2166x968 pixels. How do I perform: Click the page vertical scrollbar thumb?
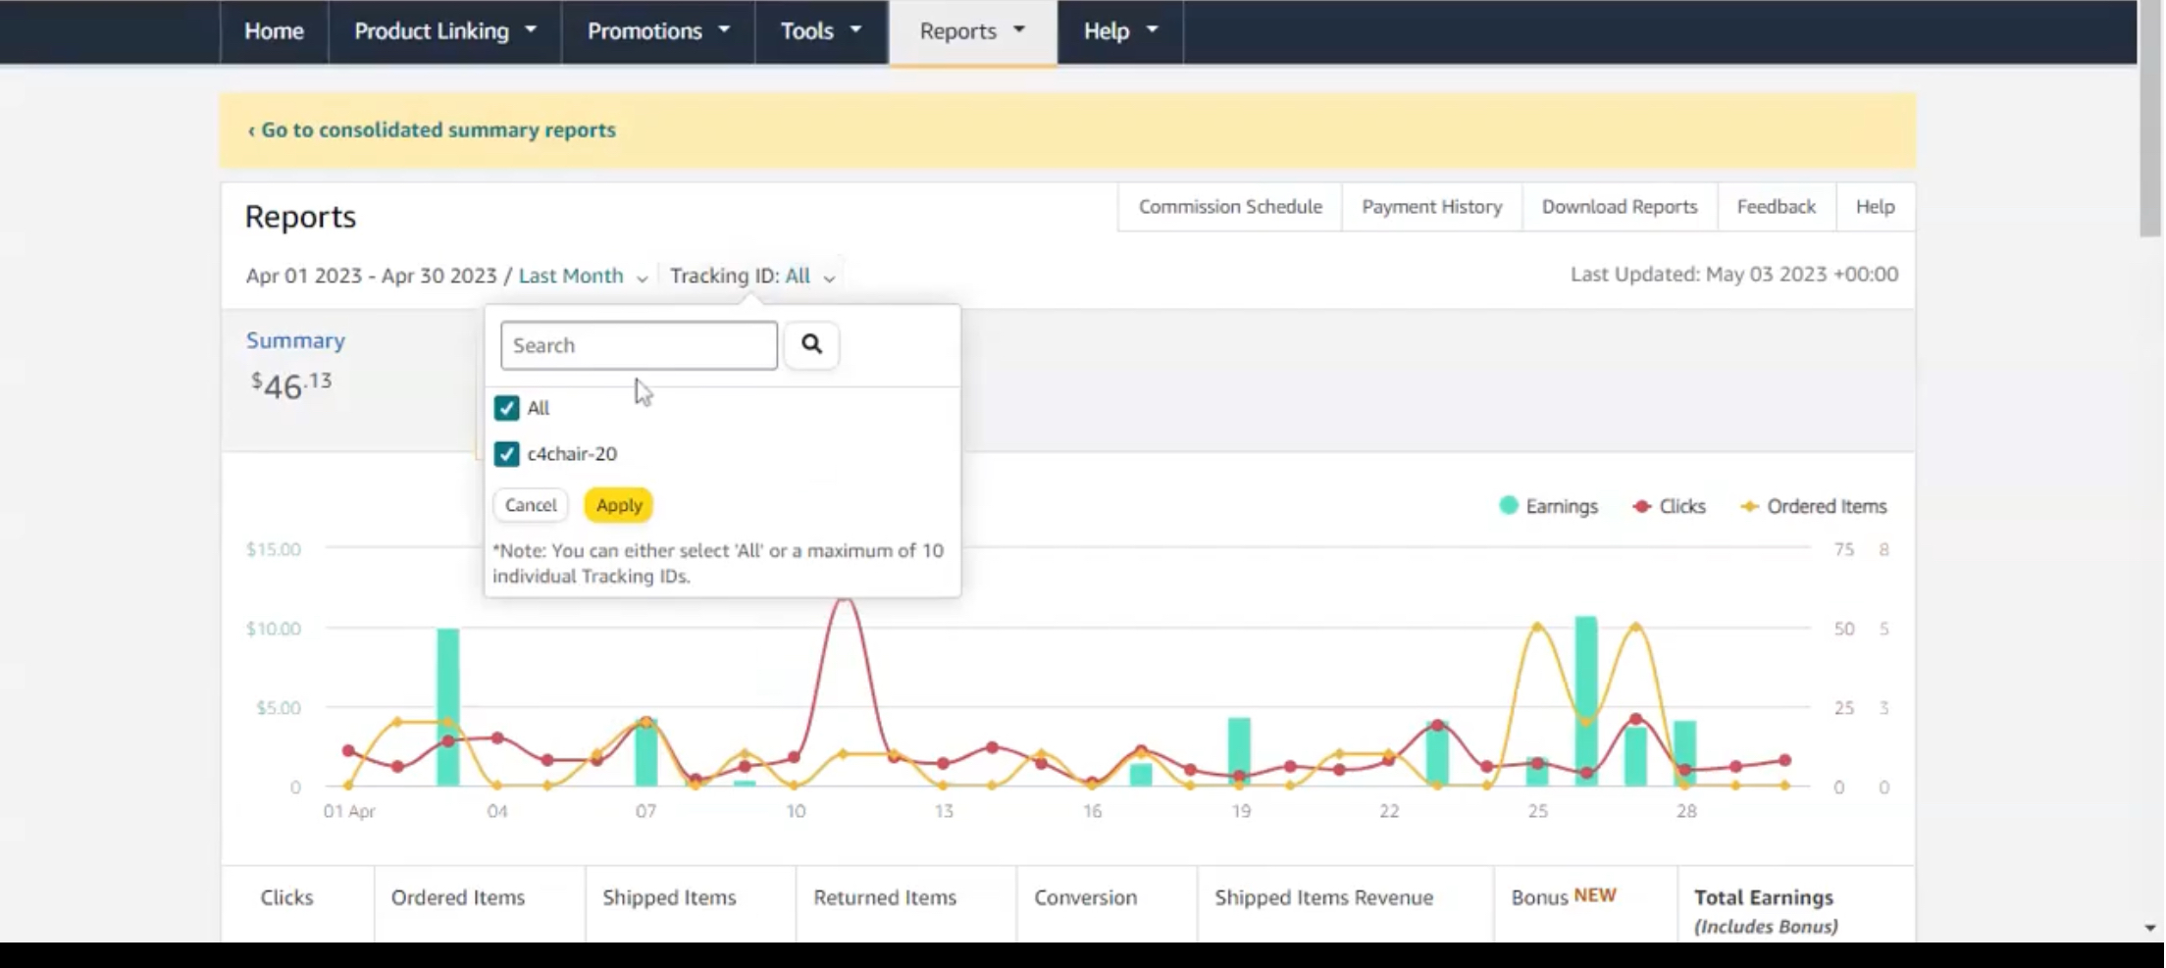(x=2150, y=120)
